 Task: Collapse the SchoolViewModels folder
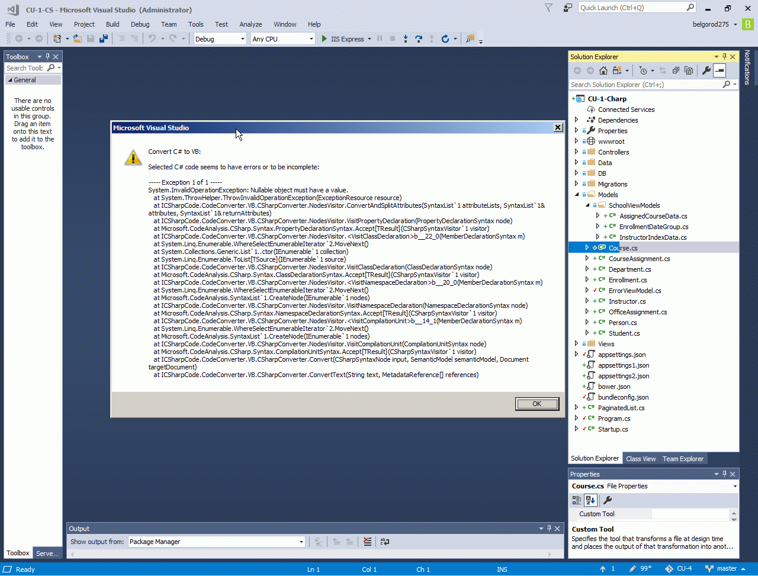pyautogui.click(x=587, y=205)
